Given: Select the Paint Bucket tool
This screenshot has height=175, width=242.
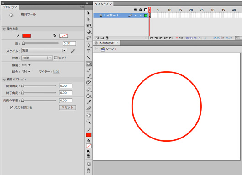Looking at the screenshot, I should click(89, 96).
